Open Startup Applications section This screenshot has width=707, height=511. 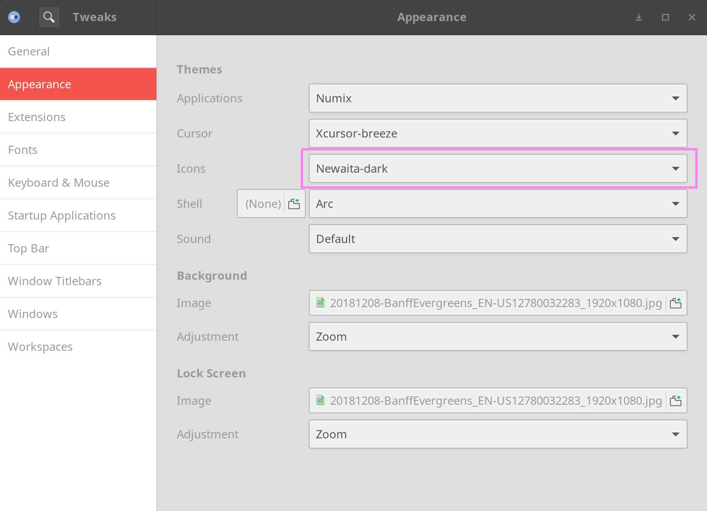(x=78, y=215)
